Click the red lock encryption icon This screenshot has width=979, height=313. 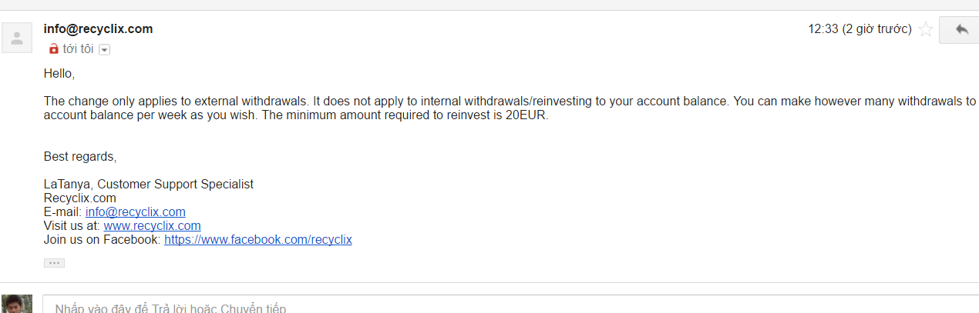click(53, 48)
